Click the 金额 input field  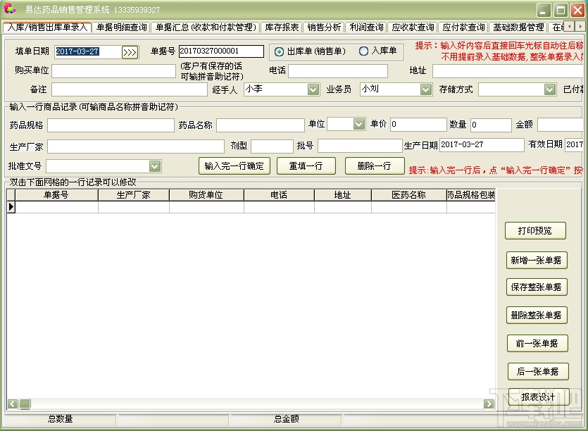[x=561, y=125]
